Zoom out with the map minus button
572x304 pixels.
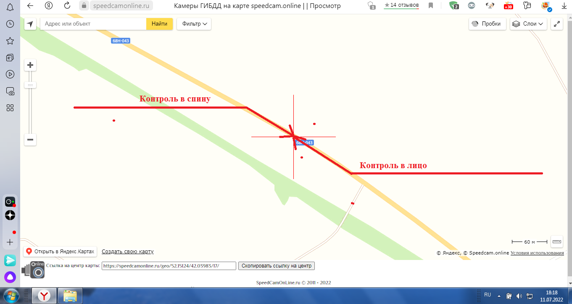click(x=30, y=140)
